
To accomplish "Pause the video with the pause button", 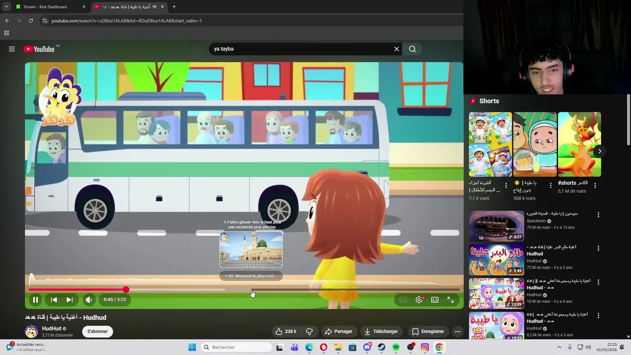I will [35, 299].
